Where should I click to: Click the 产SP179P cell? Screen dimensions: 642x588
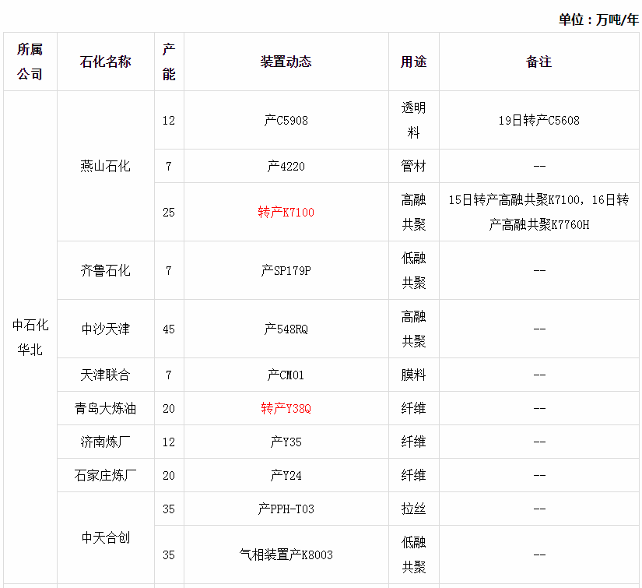[286, 270]
